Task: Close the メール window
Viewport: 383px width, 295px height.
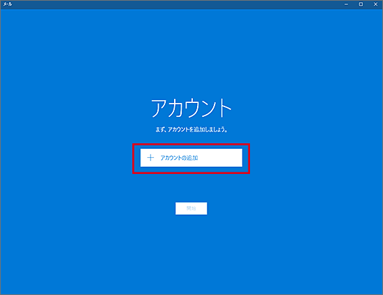Action: coord(375,4)
